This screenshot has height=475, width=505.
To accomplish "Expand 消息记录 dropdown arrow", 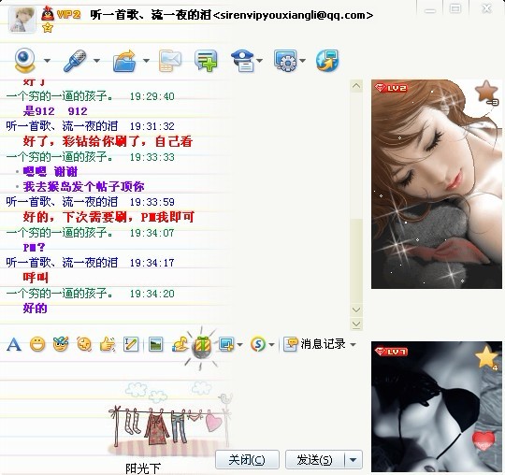I will click(x=353, y=345).
